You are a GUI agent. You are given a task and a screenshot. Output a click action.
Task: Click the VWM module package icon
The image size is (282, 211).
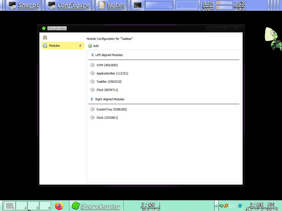pyautogui.click(x=92, y=65)
